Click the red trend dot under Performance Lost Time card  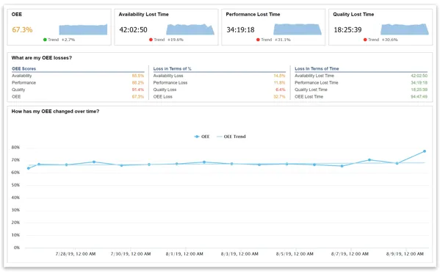tap(258, 40)
